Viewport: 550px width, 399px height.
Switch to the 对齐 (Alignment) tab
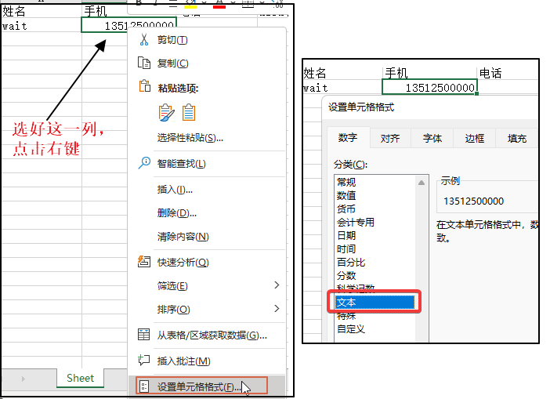click(390, 139)
